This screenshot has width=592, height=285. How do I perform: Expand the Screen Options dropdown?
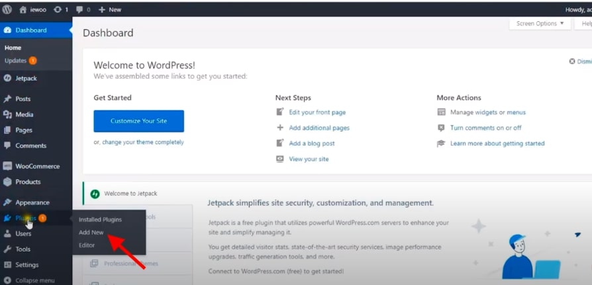(x=540, y=23)
